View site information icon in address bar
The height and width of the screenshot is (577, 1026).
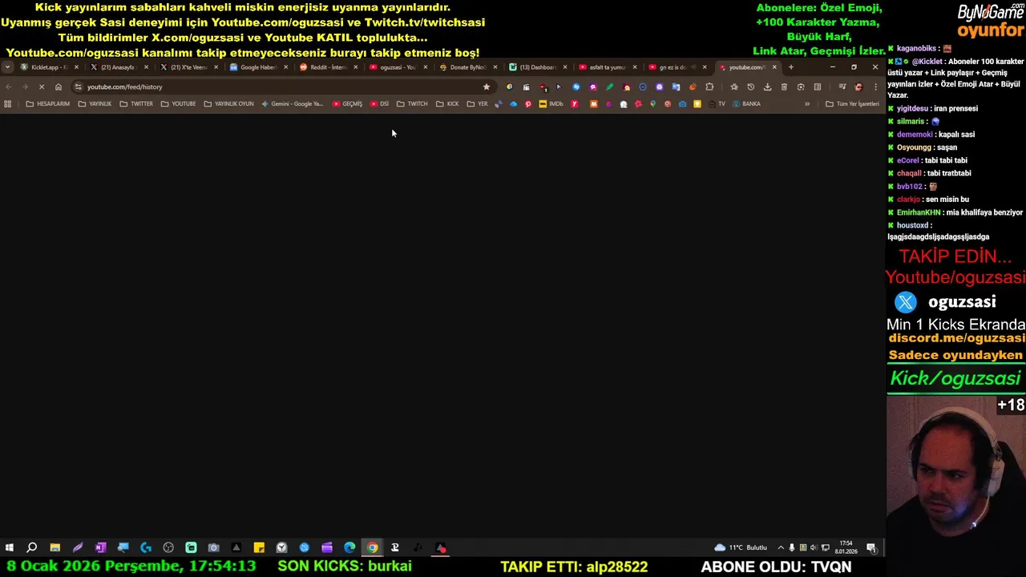click(x=78, y=87)
